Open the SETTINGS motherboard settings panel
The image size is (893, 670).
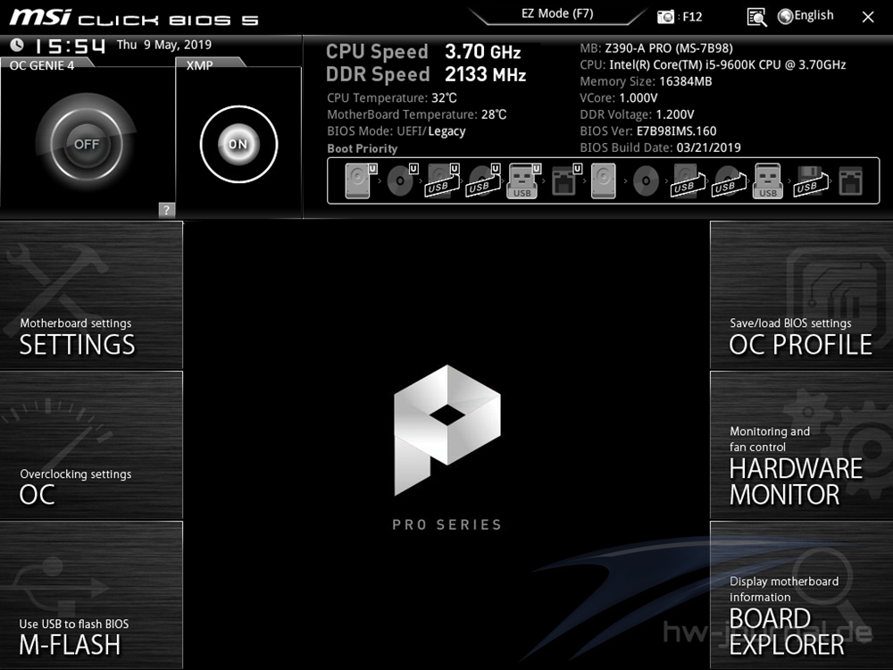click(91, 295)
